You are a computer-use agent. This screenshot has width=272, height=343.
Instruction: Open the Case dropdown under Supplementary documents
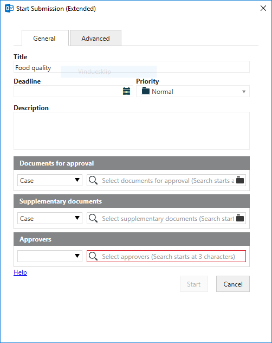[50, 218]
